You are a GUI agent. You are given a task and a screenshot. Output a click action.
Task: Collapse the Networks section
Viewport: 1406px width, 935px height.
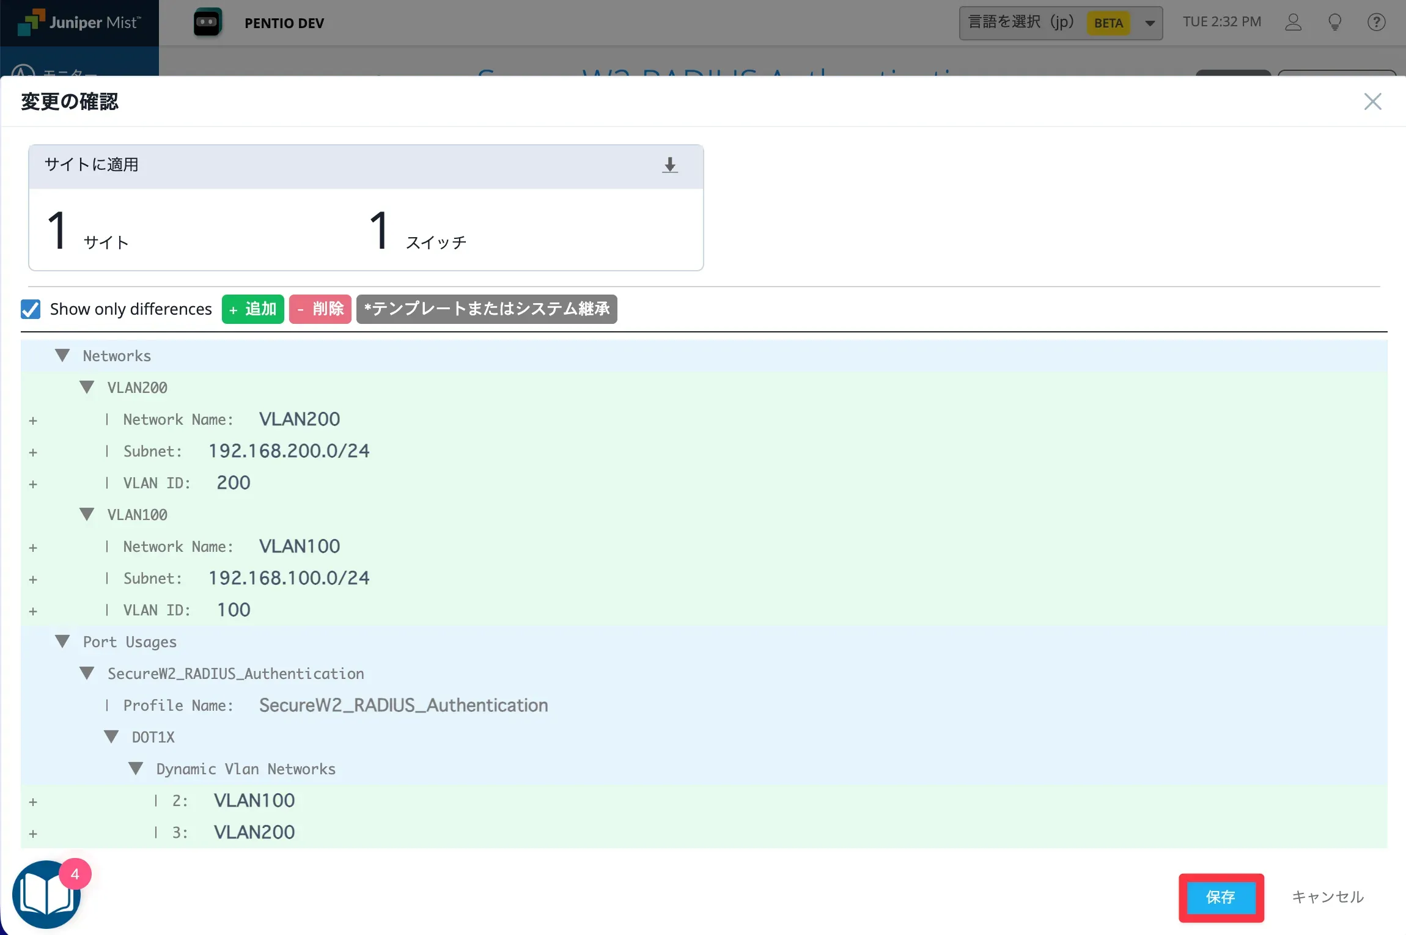62,356
